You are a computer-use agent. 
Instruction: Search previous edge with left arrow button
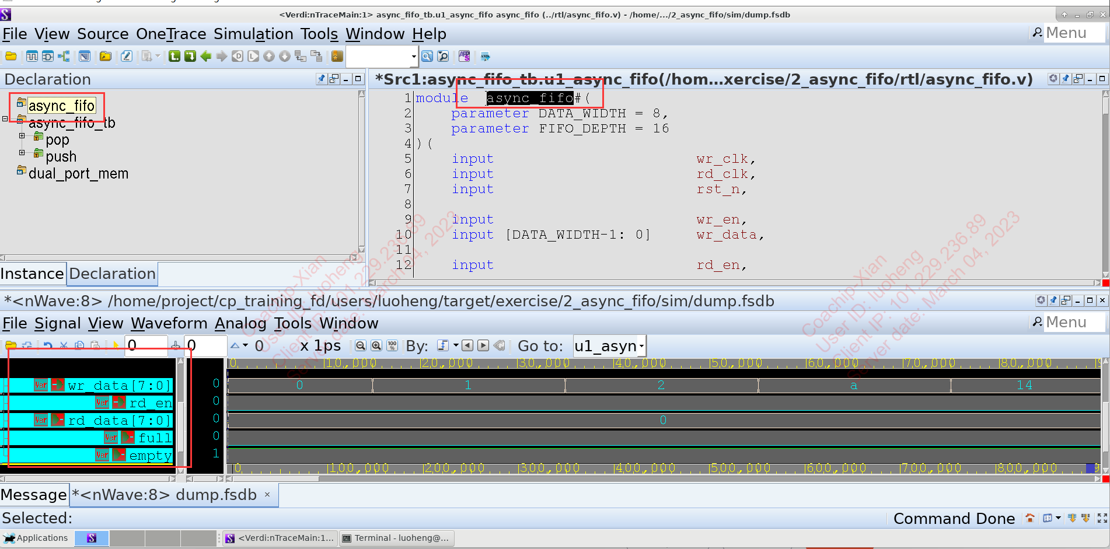pyautogui.click(x=467, y=345)
